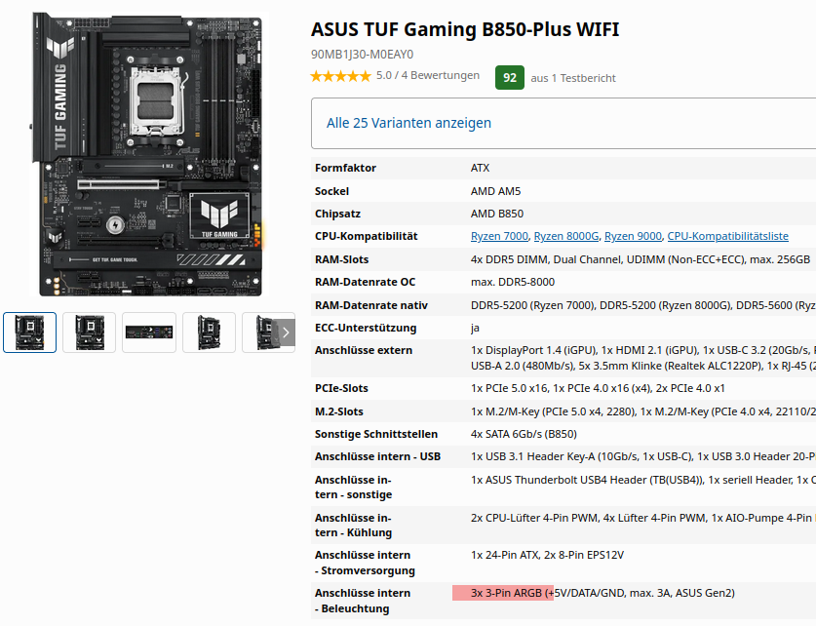The height and width of the screenshot is (626, 816).
Task: Open the first motherboard thumbnail image
Action: (29, 333)
